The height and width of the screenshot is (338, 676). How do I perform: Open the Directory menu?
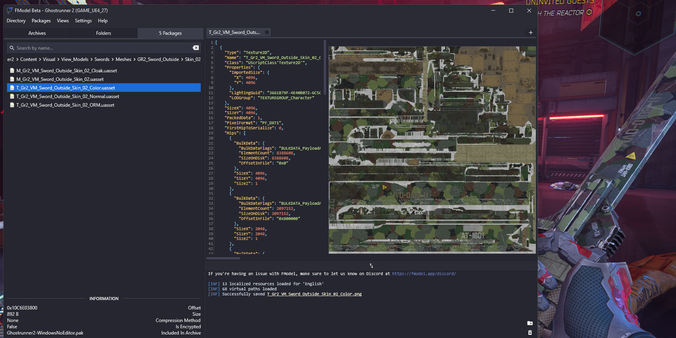pyautogui.click(x=16, y=21)
